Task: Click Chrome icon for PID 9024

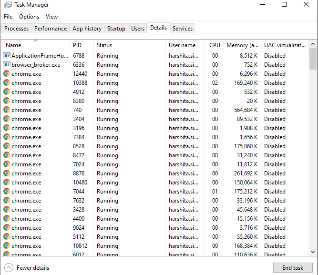Action: pos(7,228)
